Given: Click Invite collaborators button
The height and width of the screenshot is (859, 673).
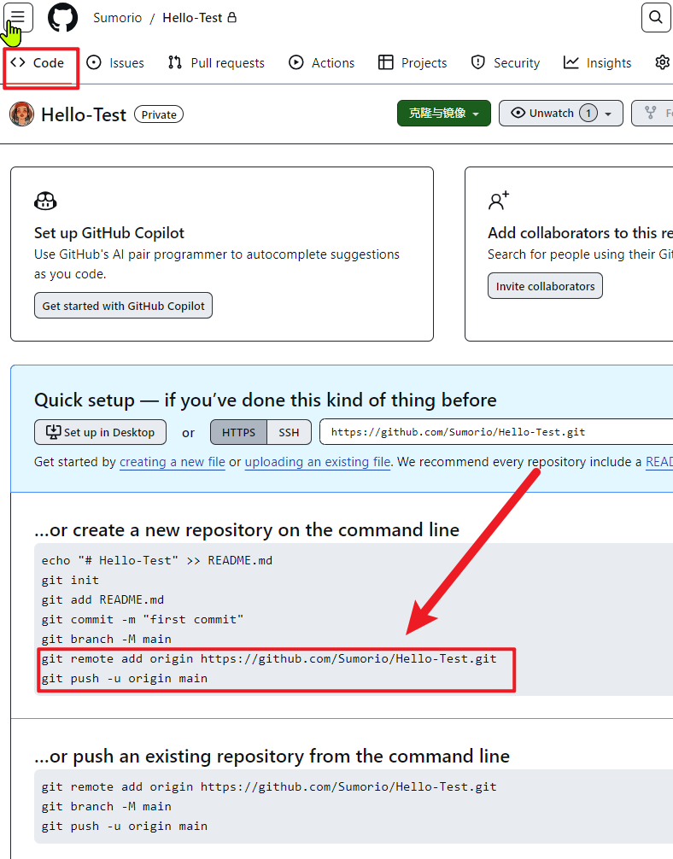Looking at the screenshot, I should 545,286.
